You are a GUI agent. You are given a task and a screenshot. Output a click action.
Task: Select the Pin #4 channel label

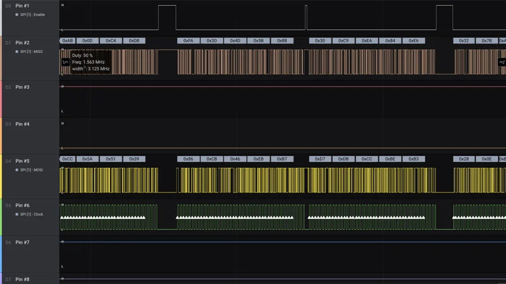tap(22, 124)
